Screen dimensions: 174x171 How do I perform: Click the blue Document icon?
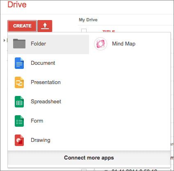(19, 63)
